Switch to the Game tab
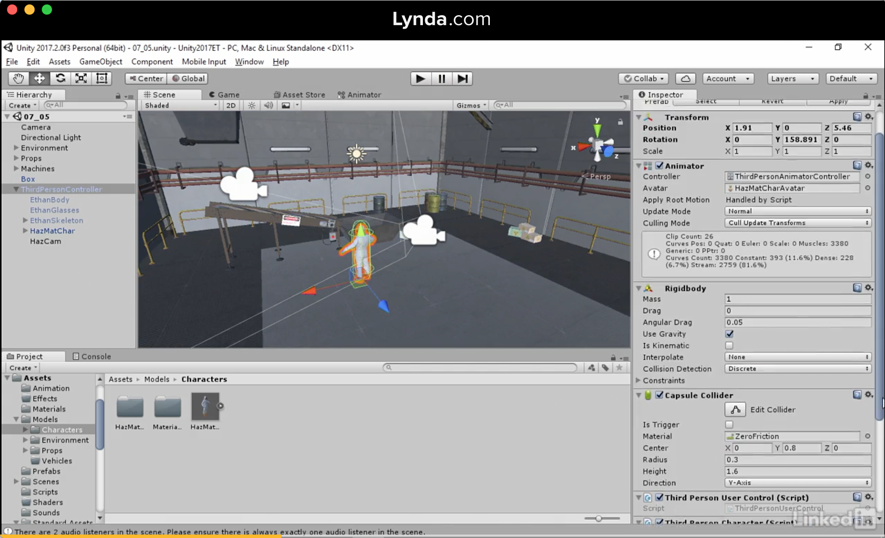This screenshot has height=538, width=885. tap(224, 95)
